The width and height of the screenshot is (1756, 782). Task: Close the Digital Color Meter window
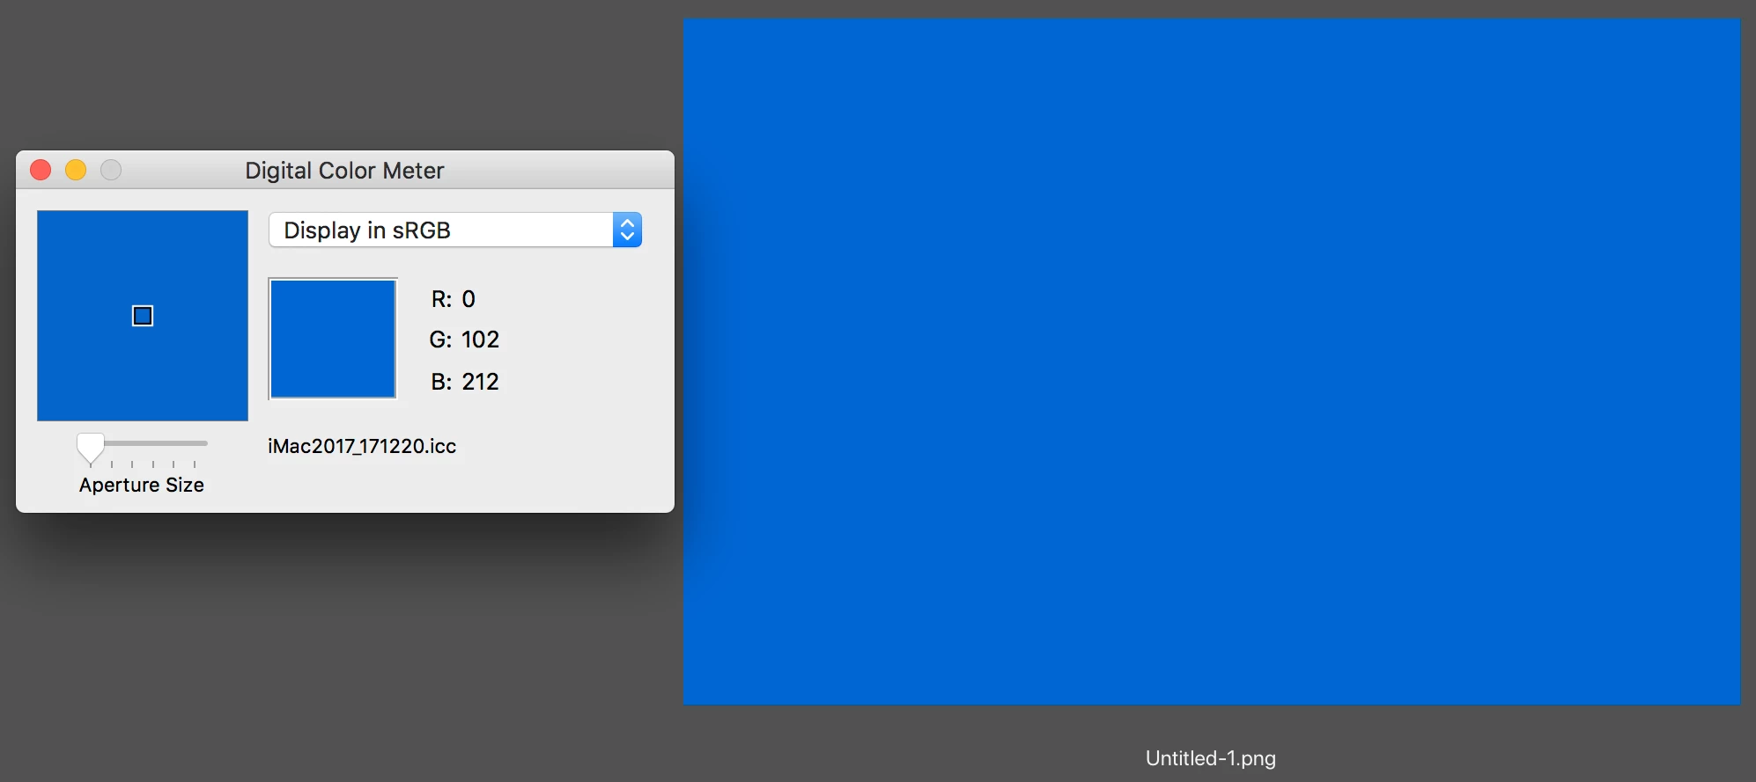(41, 170)
